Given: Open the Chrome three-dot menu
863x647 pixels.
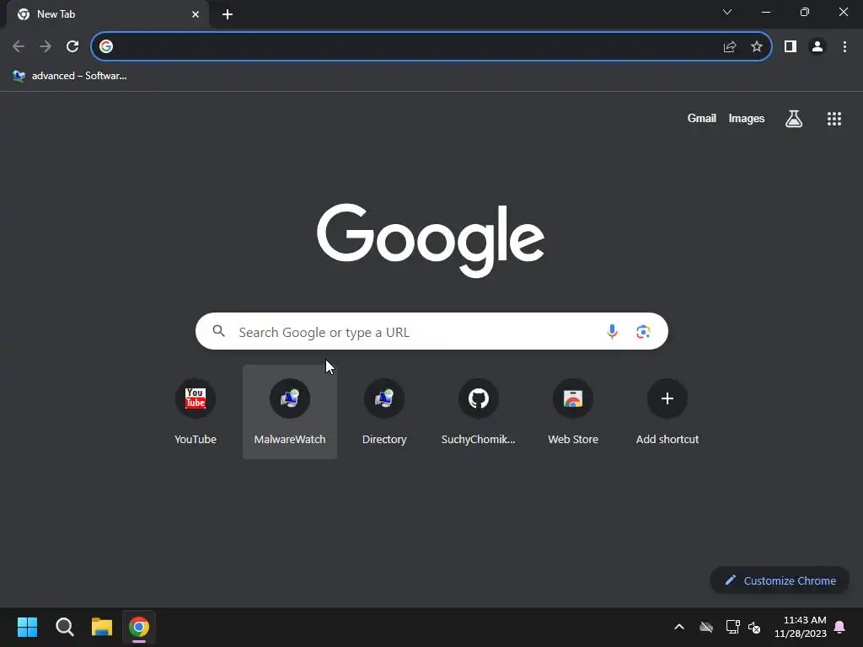Looking at the screenshot, I should point(844,47).
